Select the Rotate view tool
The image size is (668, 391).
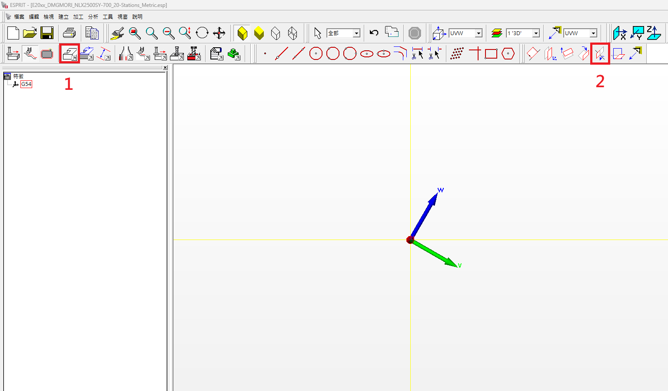point(202,33)
